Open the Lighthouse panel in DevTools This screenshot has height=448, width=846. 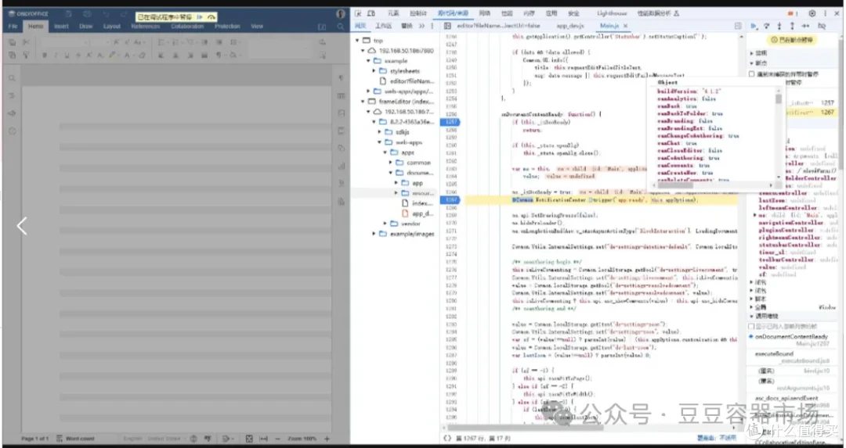612,13
